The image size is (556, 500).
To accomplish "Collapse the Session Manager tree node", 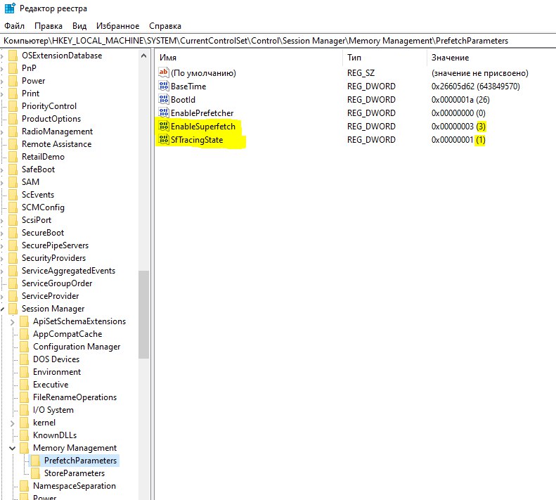I will coord(2,309).
